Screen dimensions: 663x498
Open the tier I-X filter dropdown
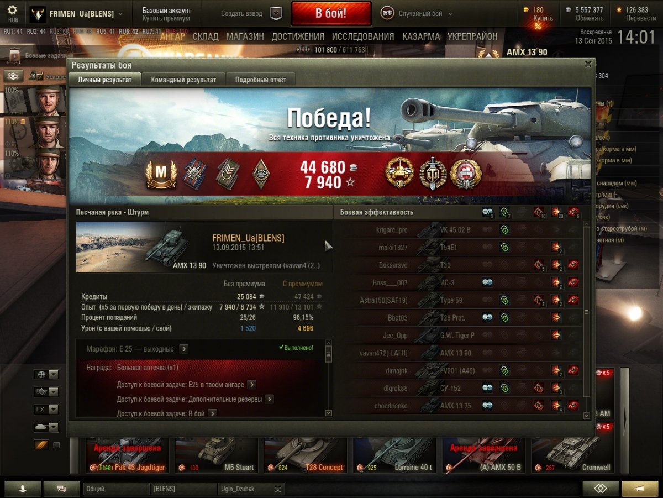46,410
